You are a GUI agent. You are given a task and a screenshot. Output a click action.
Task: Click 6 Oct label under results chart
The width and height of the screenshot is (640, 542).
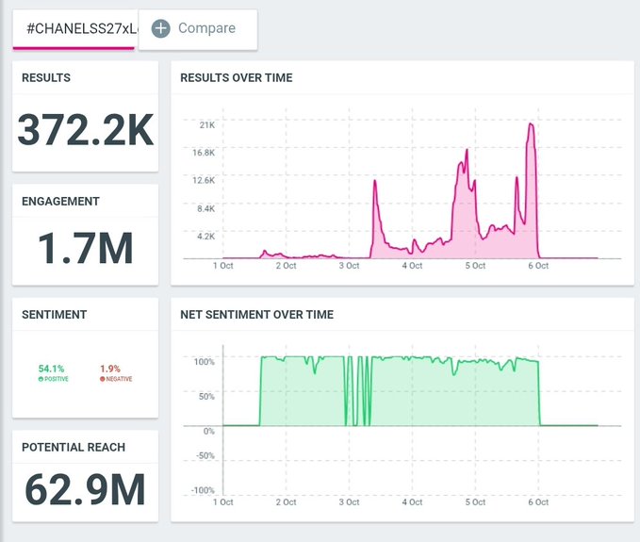(x=538, y=266)
